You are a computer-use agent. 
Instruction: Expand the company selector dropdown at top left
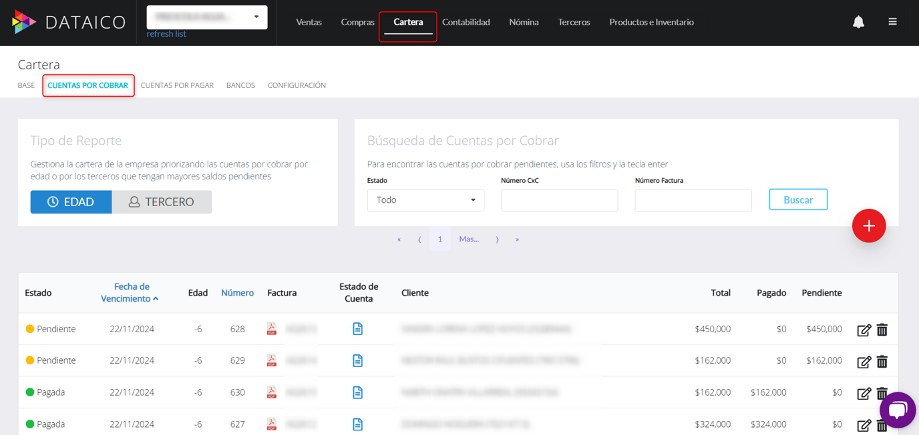pyautogui.click(x=207, y=17)
